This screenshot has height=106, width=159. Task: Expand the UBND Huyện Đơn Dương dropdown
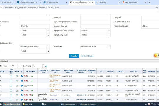coord(48,47)
